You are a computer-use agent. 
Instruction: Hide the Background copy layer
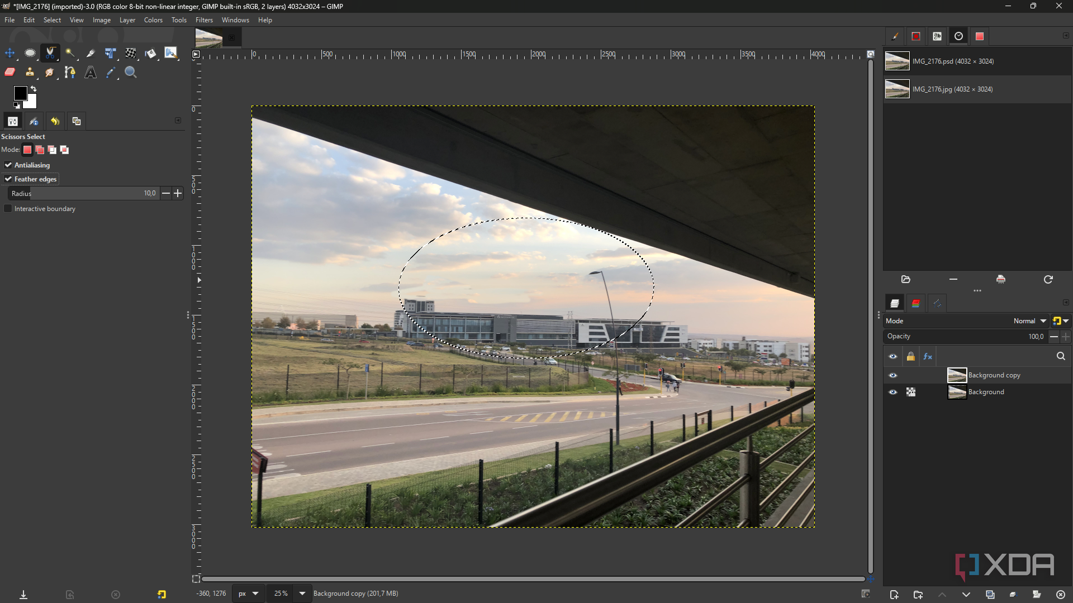point(893,375)
